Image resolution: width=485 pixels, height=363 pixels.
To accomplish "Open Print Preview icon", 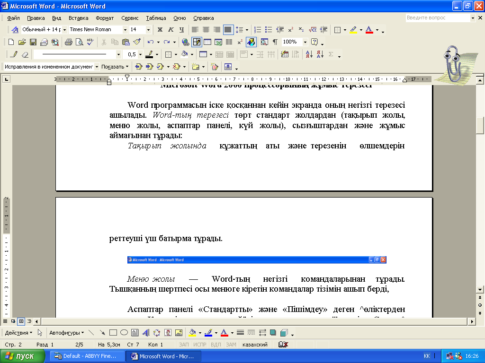I will pos(80,42).
